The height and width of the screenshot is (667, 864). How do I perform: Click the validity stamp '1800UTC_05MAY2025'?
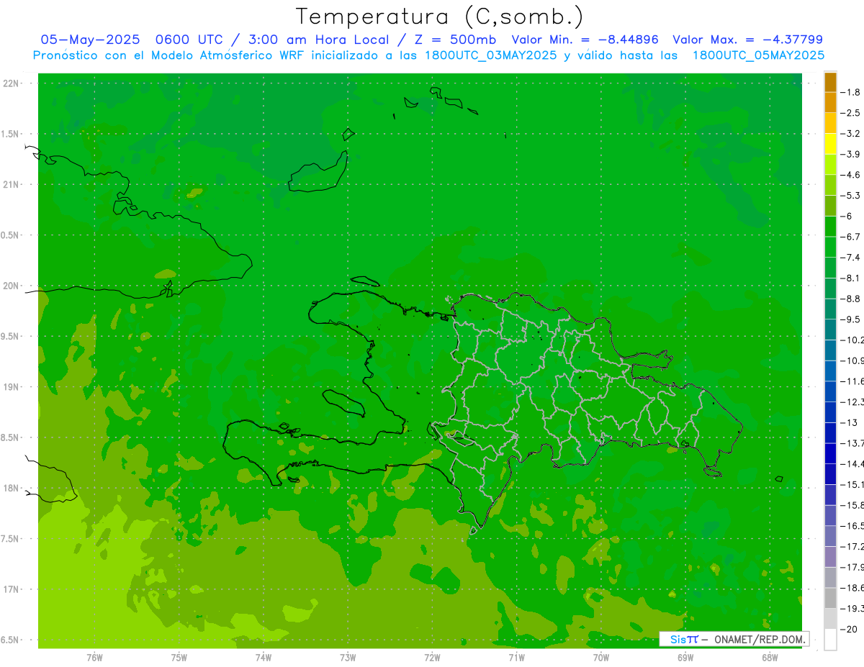pyautogui.click(x=758, y=55)
